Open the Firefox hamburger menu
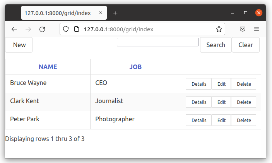Image resolution: width=272 pixels, height=163 pixels. [257, 29]
